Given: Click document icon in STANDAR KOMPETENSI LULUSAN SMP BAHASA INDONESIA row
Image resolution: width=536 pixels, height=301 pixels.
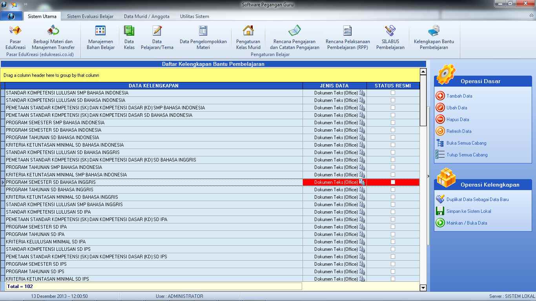Looking at the screenshot, I should 362,93.
